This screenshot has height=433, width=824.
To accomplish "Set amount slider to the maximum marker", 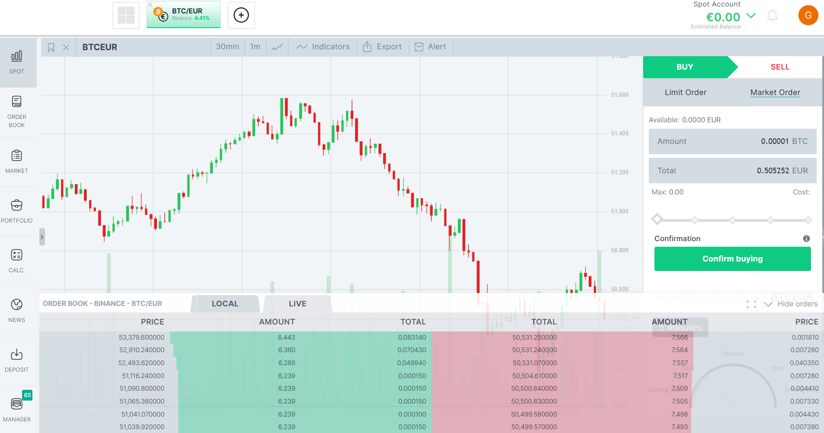I will (x=808, y=220).
